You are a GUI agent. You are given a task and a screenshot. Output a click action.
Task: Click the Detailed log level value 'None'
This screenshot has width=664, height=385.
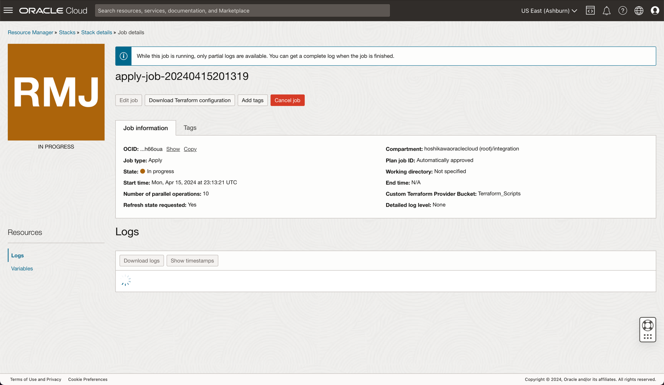(439, 205)
